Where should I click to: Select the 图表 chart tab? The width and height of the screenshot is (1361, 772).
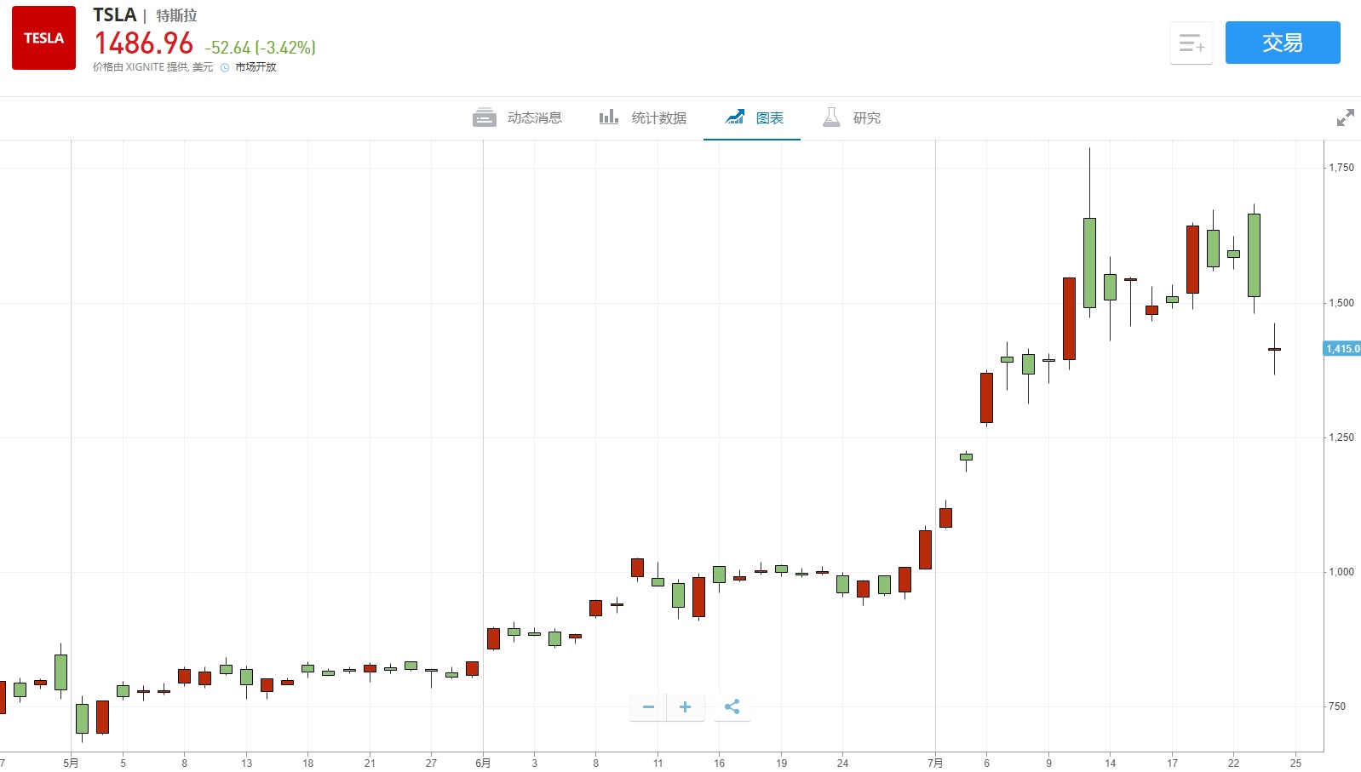[x=769, y=118]
